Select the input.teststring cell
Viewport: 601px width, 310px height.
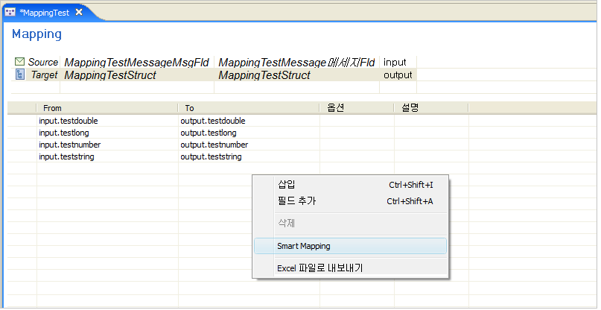coord(107,156)
